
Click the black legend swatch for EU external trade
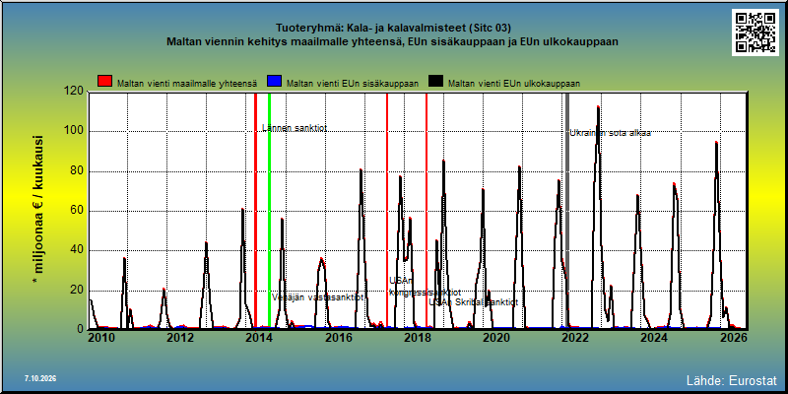point(435,82)
